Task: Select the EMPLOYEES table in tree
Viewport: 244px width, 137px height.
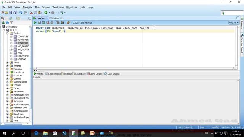Action: (x=23, y=43)
